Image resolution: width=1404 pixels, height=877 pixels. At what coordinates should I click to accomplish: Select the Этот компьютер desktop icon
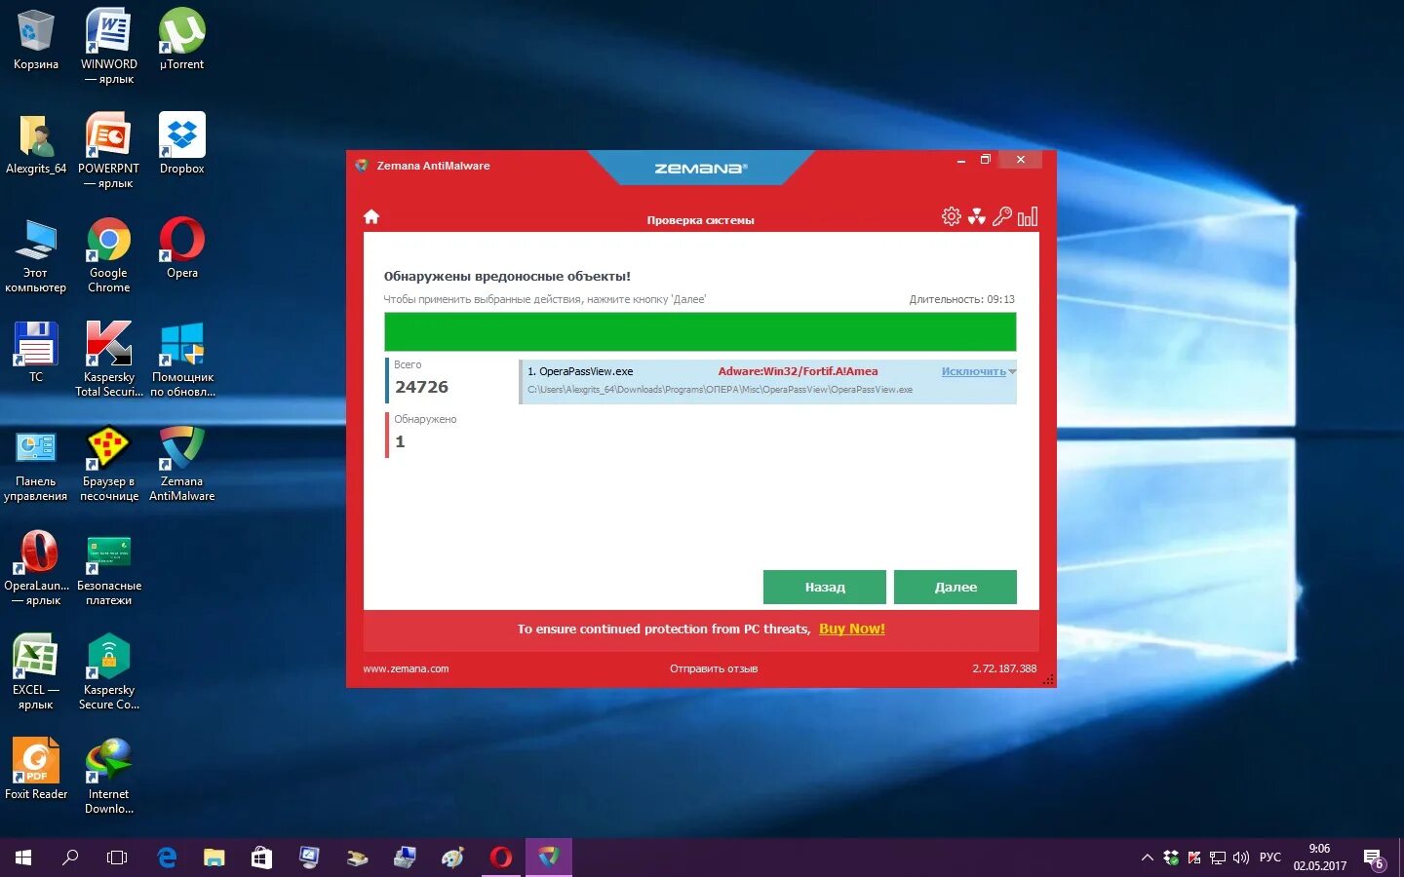(36, 255)
